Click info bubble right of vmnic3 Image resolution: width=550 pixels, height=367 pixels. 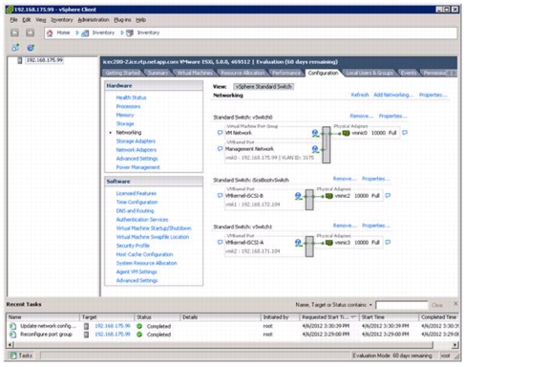388,243
